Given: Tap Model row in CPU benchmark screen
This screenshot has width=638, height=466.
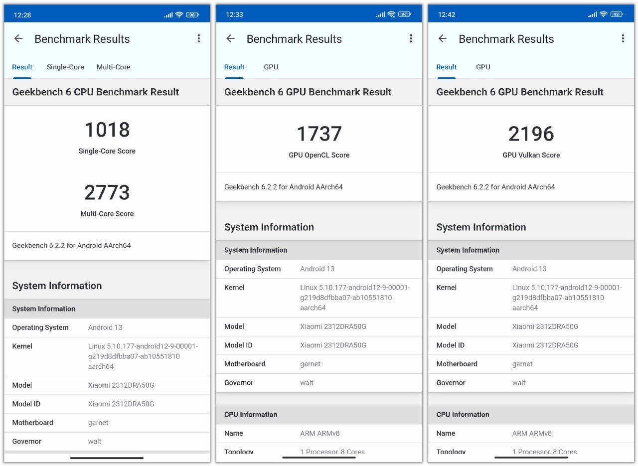Looking at the screenshot, I should click(x=107, y=385).
